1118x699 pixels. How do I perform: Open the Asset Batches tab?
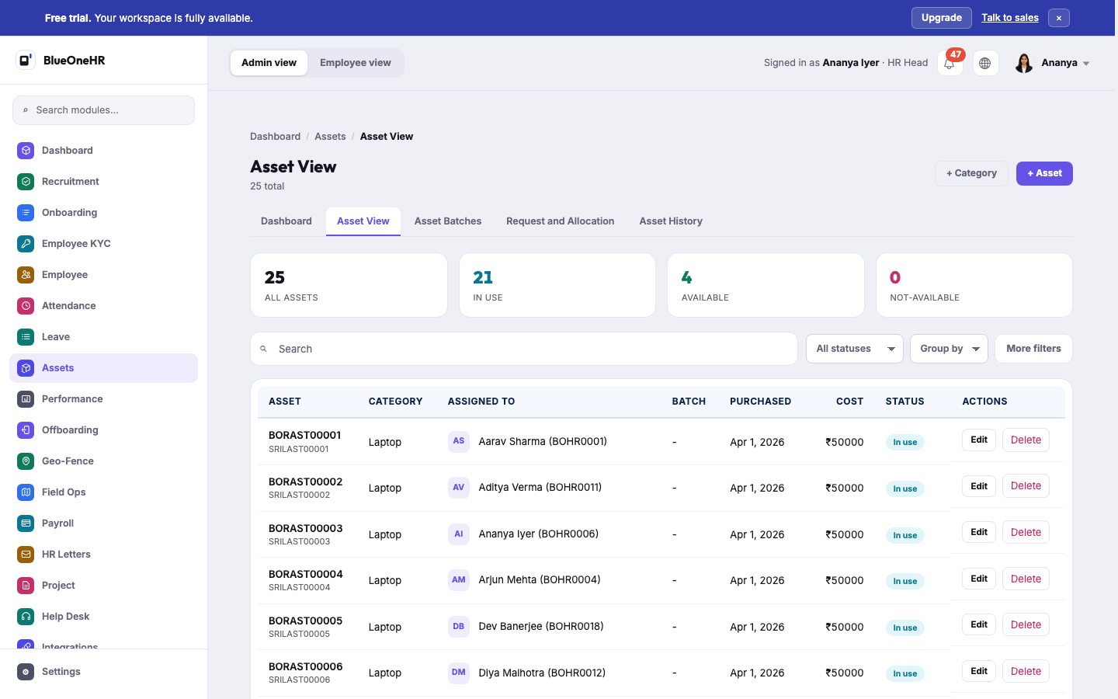click(x=448, y=221)
